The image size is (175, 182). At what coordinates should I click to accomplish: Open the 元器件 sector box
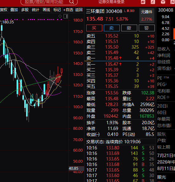coord(147,16)
